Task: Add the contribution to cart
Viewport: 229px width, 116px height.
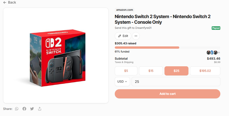Action: click(168, 94)
